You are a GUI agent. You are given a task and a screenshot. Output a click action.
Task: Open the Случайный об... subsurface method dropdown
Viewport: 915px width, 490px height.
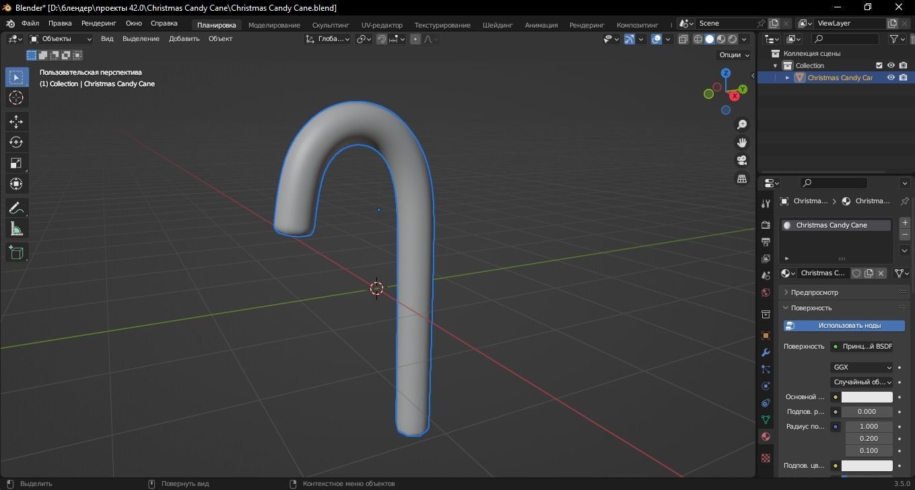(861, 382)
